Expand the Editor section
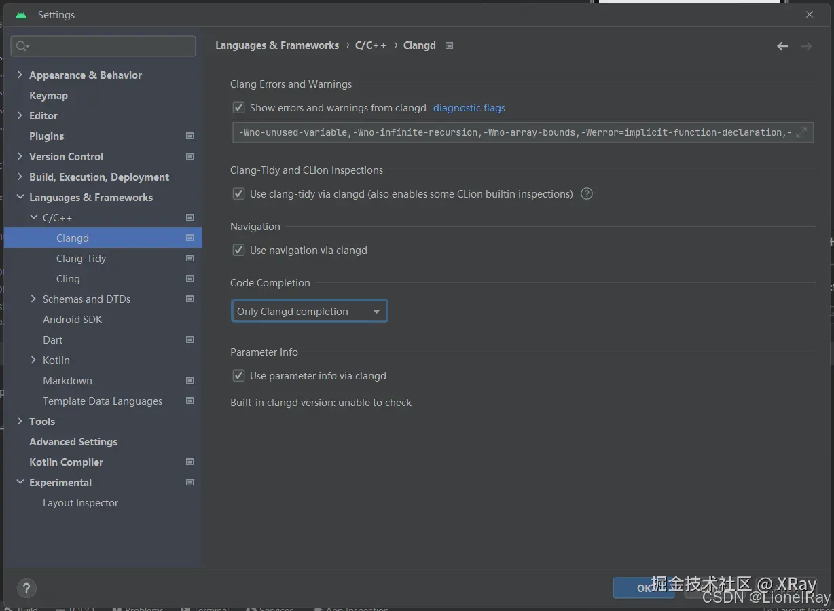834x611 pixels. point(20,115)
